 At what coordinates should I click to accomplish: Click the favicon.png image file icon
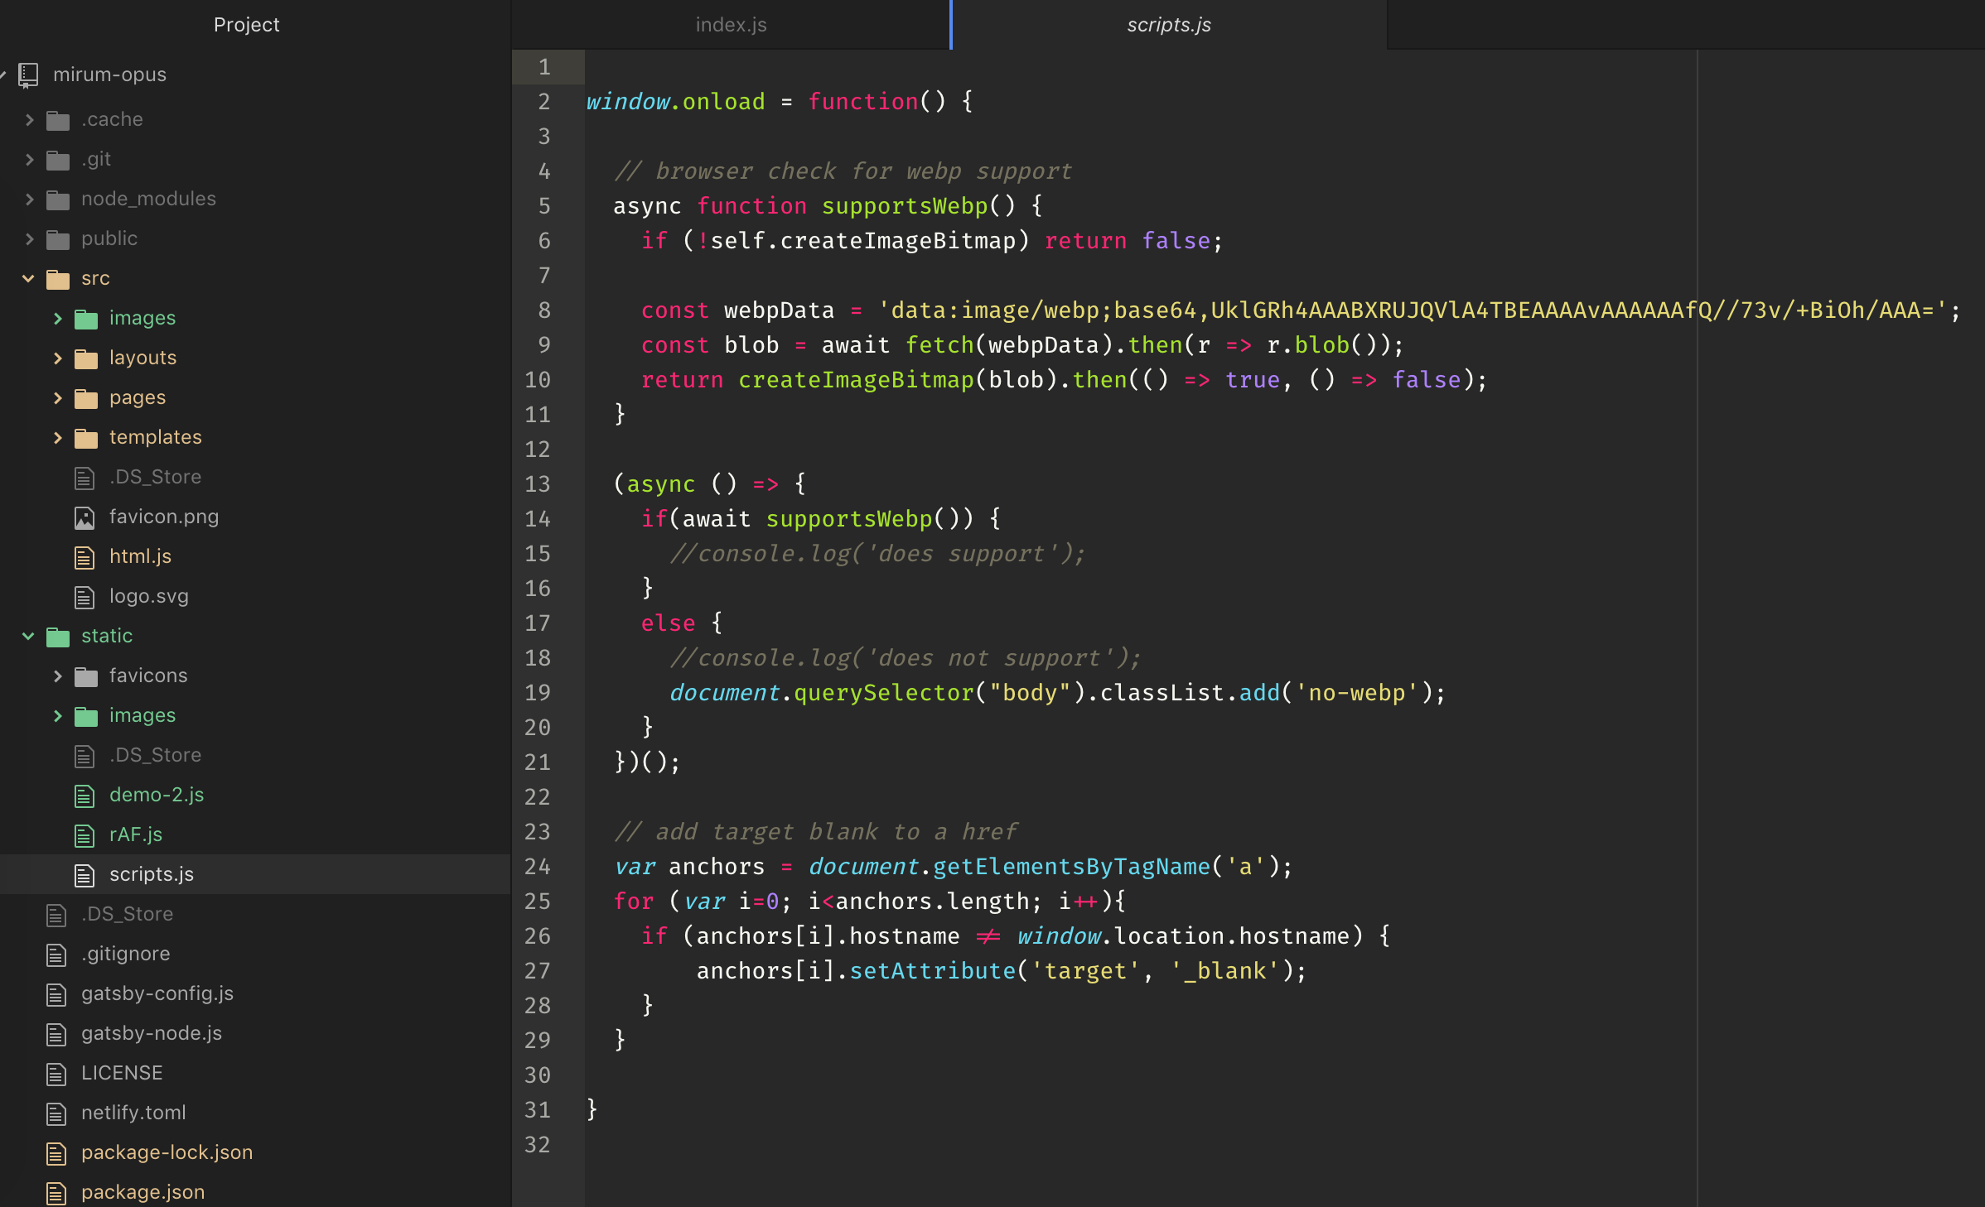tap(85, 517)
